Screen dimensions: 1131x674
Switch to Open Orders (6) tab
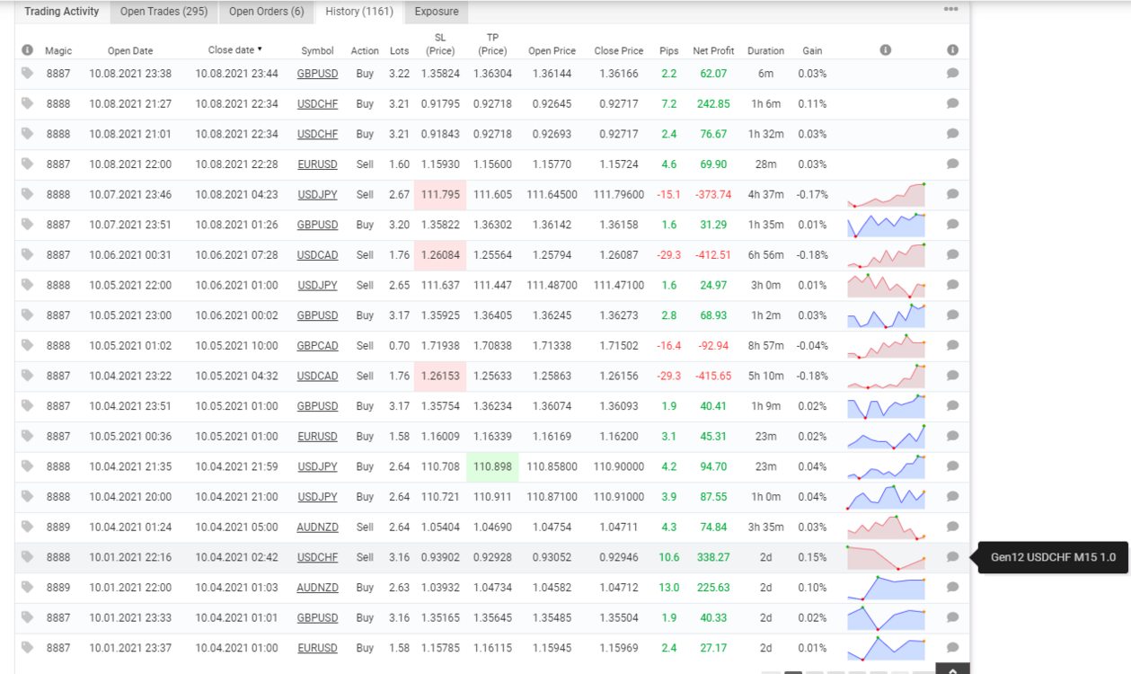(x=266, y=12)
